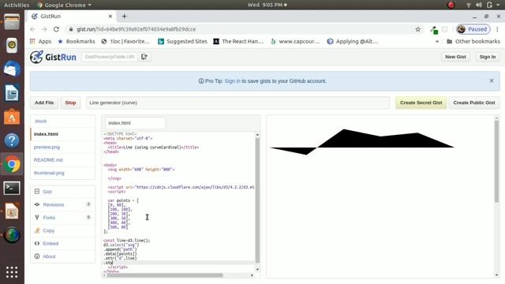Open the Apps bookmark shortcut
The image size is (505, 284).
click(x=40, y=41)
